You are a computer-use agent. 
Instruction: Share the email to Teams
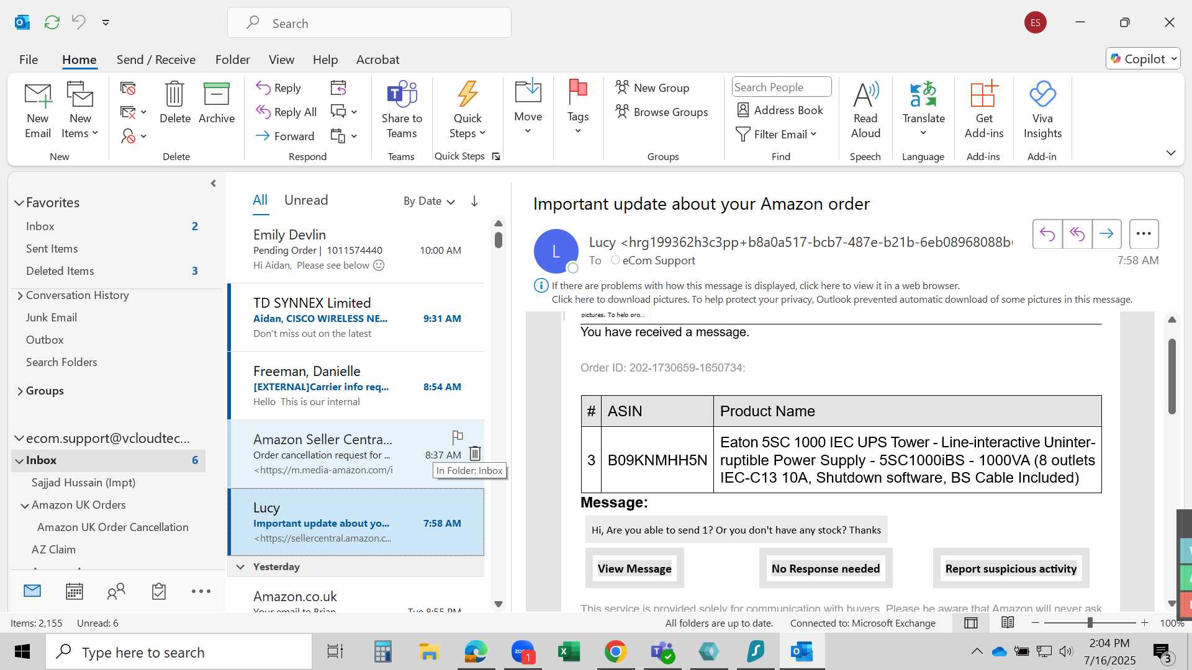402,110
